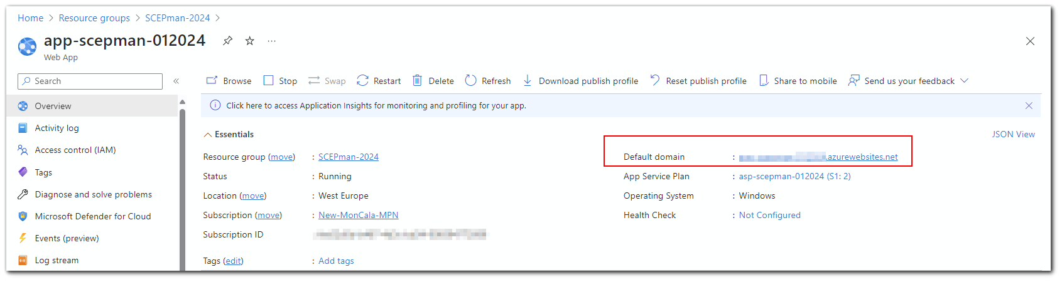This screenshot has width=1062, height=282.
Task: Open the SCEPman-2024 resource group link
Action: point(348,157)
